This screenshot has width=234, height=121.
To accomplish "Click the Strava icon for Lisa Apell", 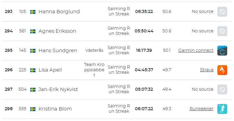I will point(222,70).
